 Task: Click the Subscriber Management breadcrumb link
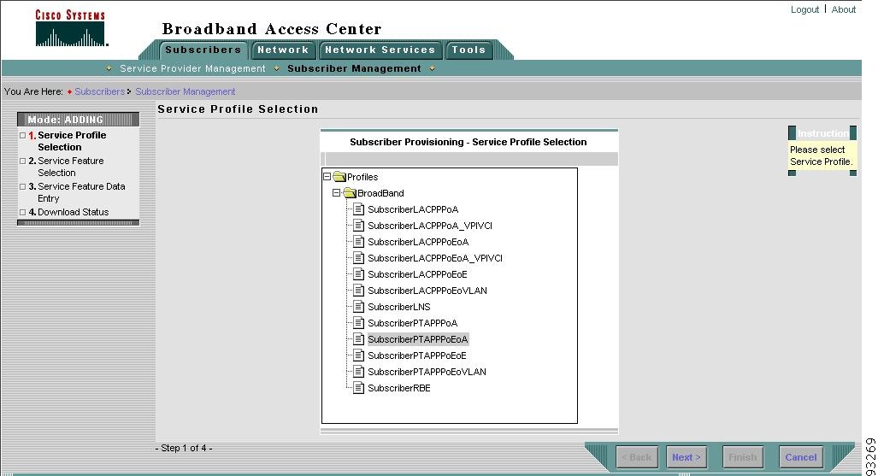tap(186, 91)
